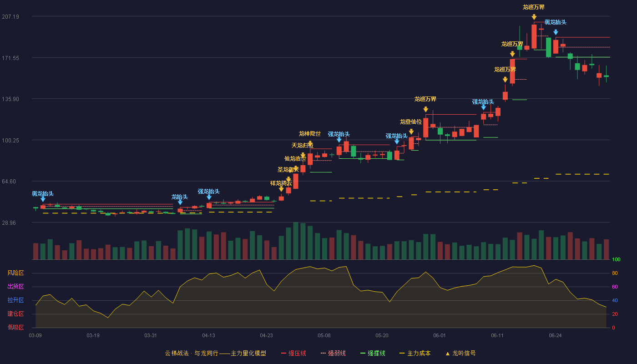Click the 出货区 zone label

coord(16,287)
